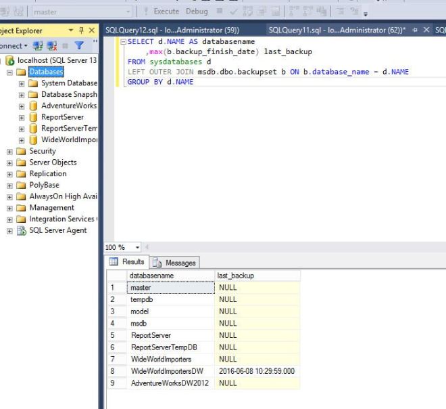
Task: Click the Execute query button
Action: (162, 12)
